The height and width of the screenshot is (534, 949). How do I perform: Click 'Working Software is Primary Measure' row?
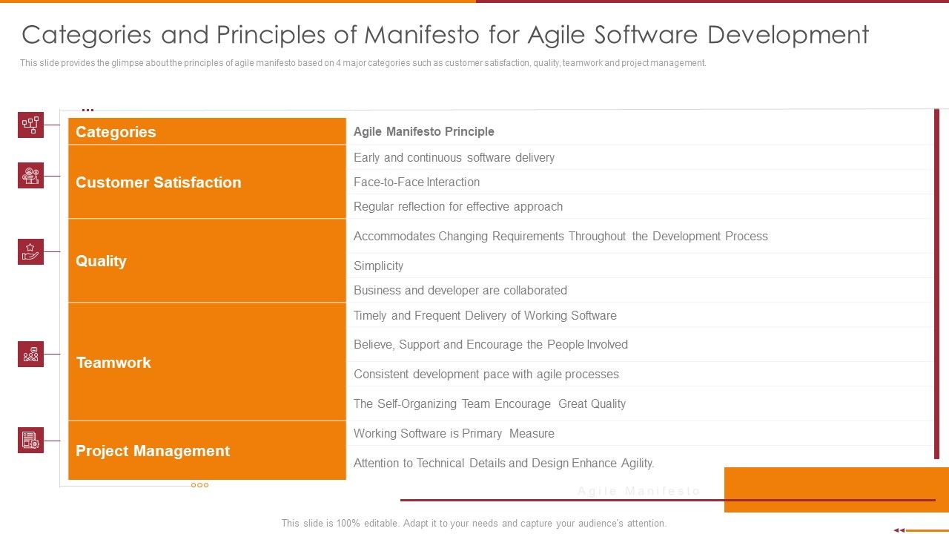click(640, 433)
